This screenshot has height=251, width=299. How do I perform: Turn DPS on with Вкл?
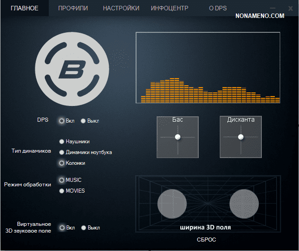click(62, 121)
